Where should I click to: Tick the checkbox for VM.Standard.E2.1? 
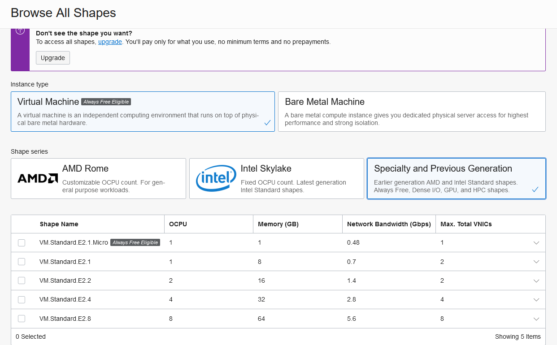[x=22, y=262]
